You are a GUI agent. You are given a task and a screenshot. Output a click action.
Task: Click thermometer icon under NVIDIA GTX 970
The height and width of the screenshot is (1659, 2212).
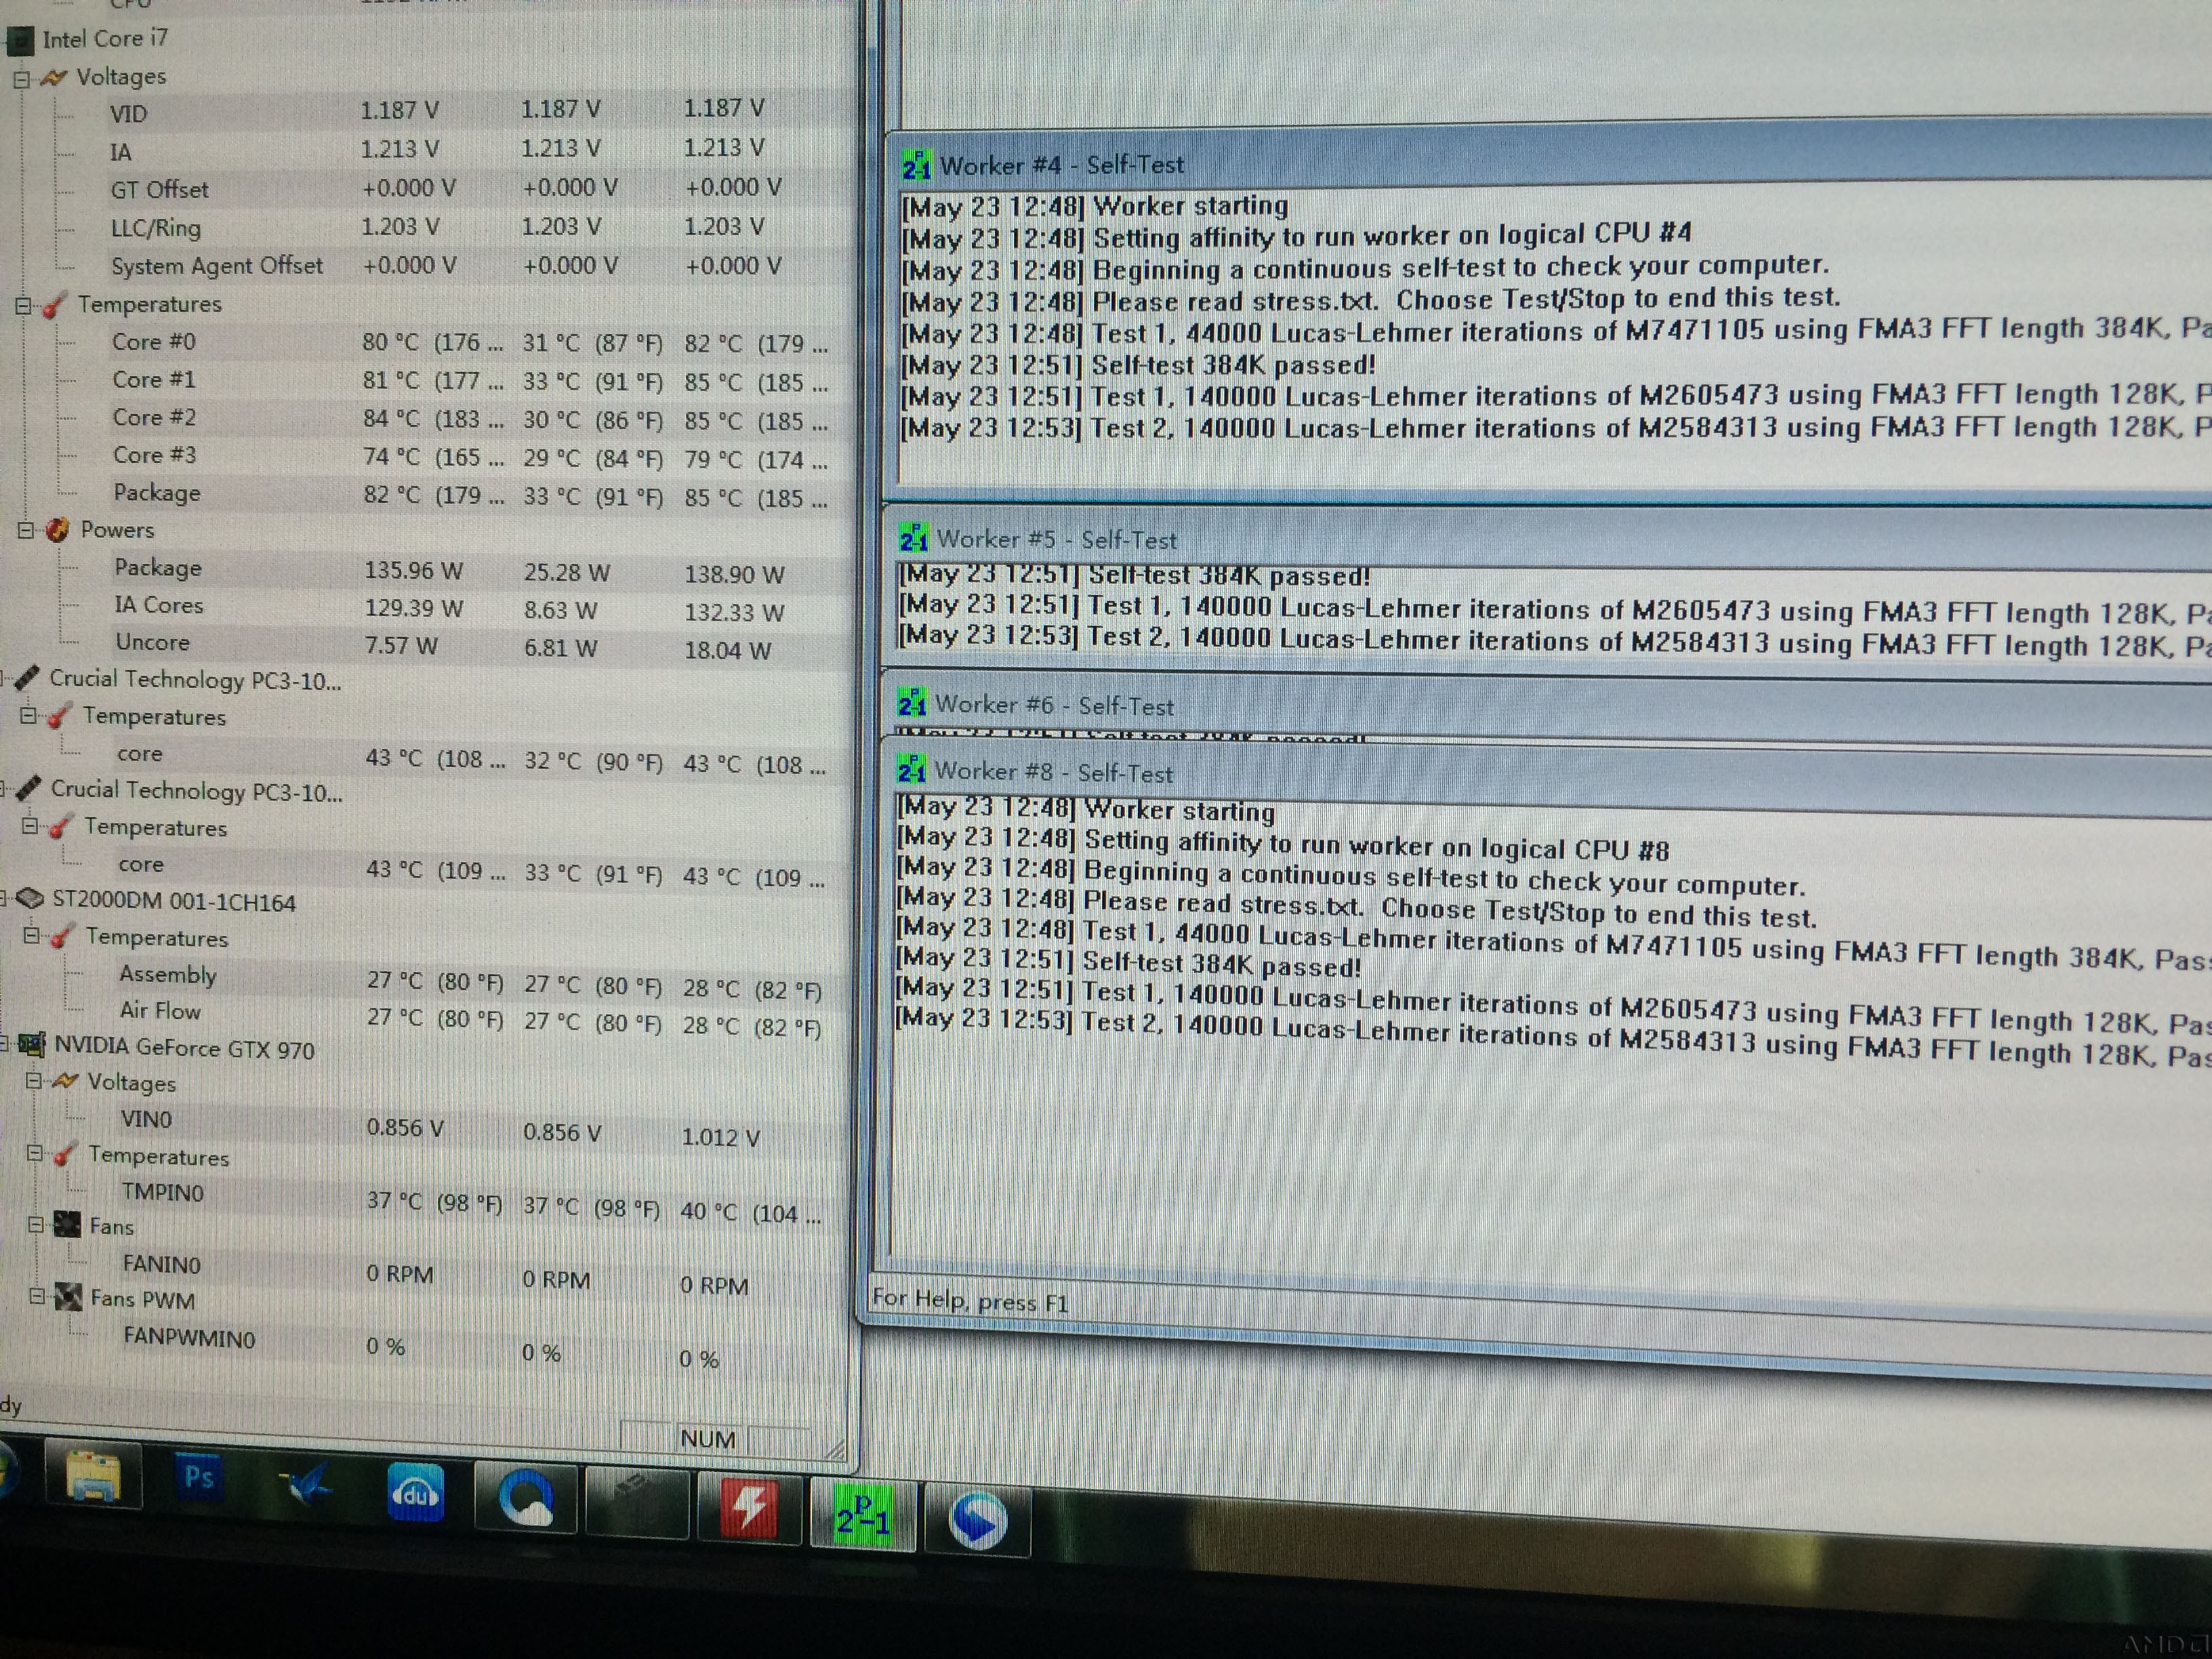(x=65, y=1154)
